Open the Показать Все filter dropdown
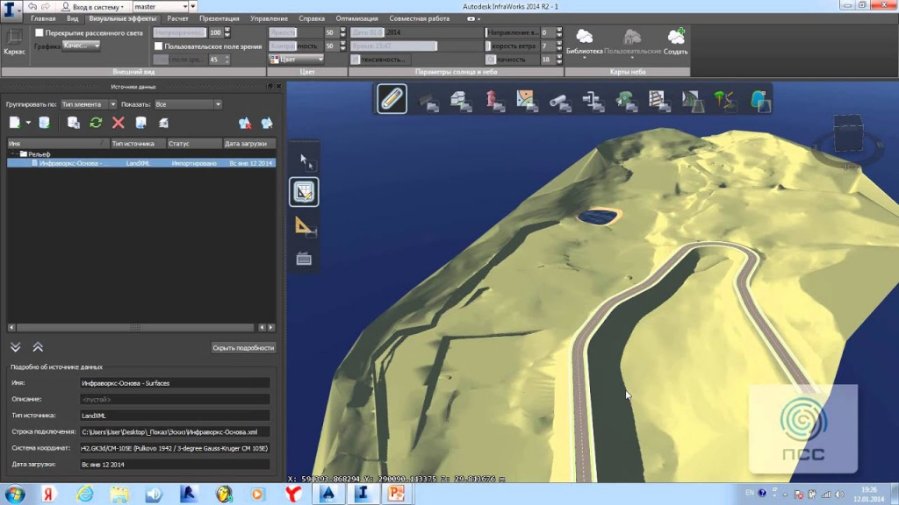This screenshot has width=899, height=505. (x=188, y=104)
